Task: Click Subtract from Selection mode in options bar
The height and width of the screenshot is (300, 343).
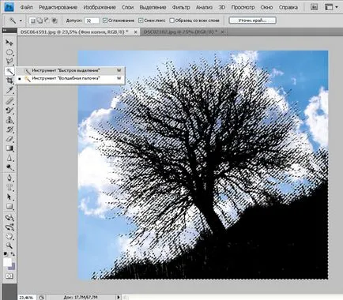Action: (x=47, y=21)
